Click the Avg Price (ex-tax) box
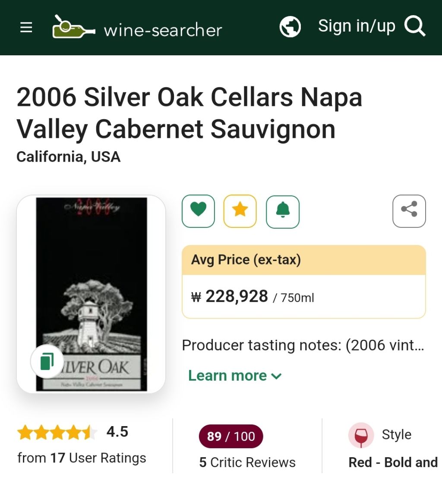The width and height of the screenshot is (442, 481). tap(303, 282)
